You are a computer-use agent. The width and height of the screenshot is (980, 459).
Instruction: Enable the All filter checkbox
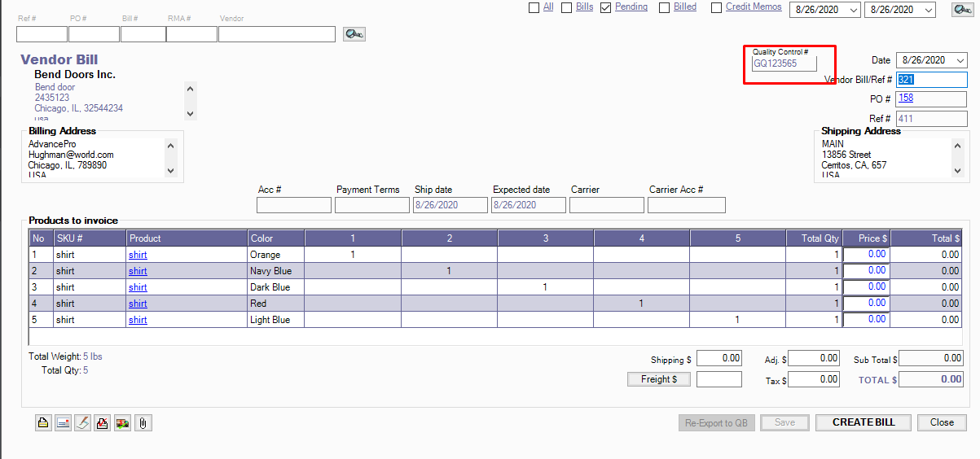(534, 8)
